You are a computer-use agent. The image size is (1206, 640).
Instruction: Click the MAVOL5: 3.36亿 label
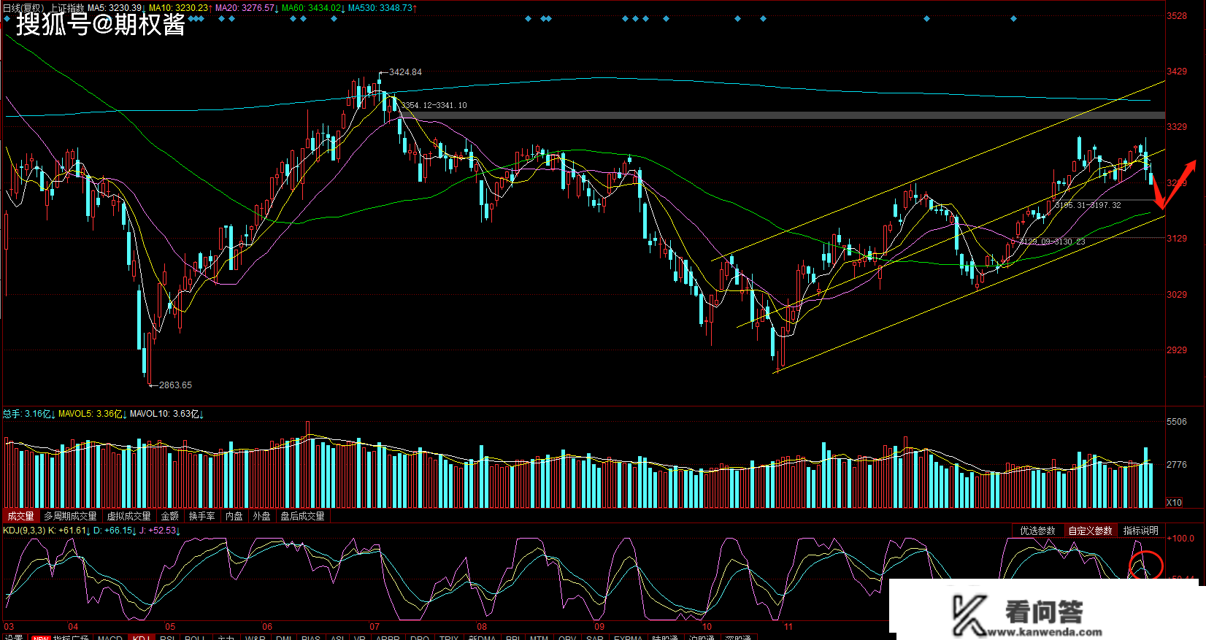(x=92, y=414)
